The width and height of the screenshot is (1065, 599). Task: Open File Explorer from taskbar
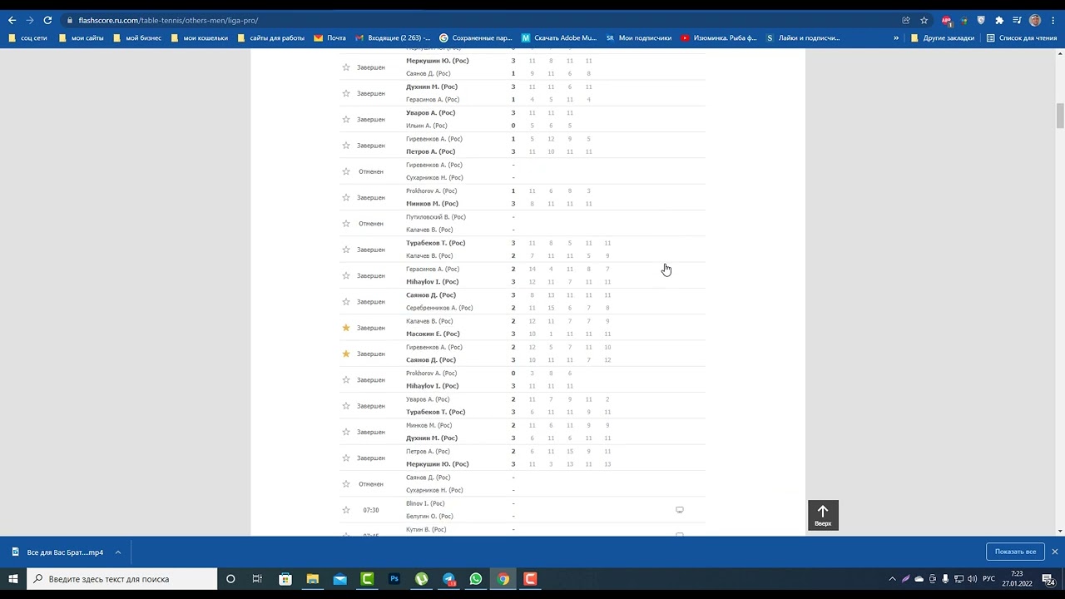tap(313, 579)
